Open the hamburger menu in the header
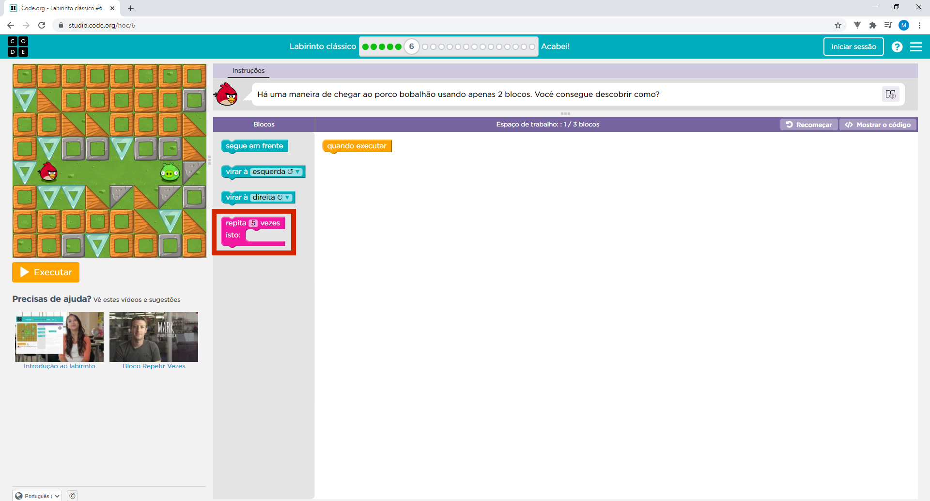The height and width of the screenshot is (501, 930). coord(916,47)
